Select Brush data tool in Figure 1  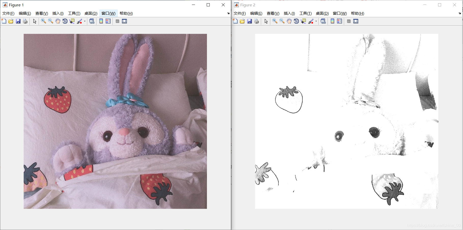coord(79,21)
